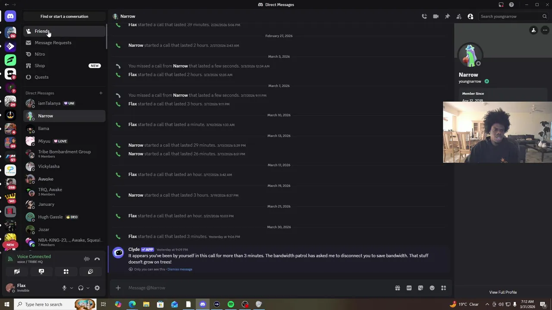Toggle headphone deafen
The image size is (552, 310).
(x=81, y=288)
